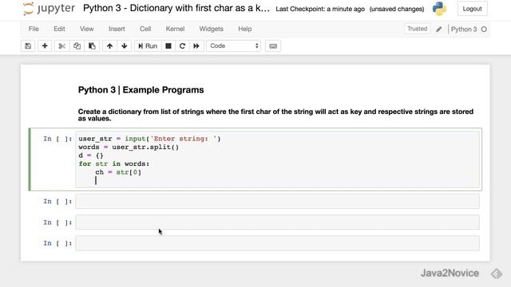Click the for str in words: line
This screenshot has width=511, height=287.
tap(113, 163)
